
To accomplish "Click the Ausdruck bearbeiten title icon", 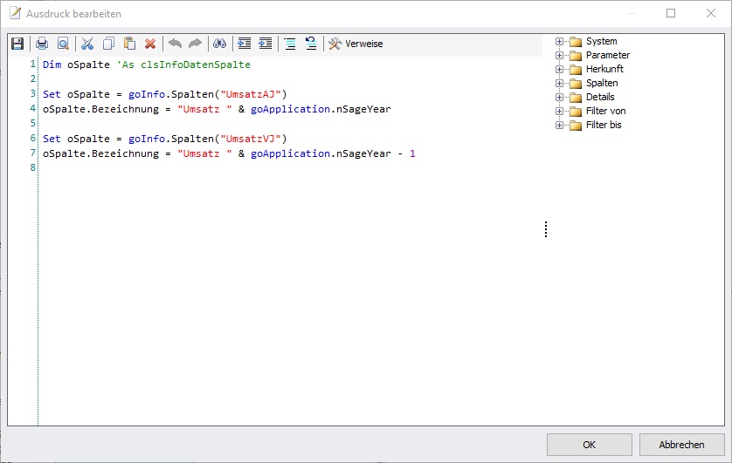I will coord(16,13).
